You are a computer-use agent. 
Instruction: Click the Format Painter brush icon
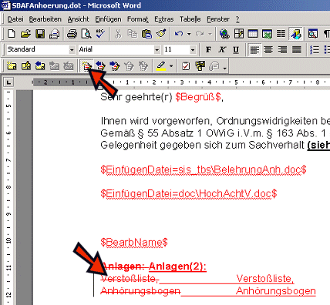pyautogui.click(x=161, y=34)
